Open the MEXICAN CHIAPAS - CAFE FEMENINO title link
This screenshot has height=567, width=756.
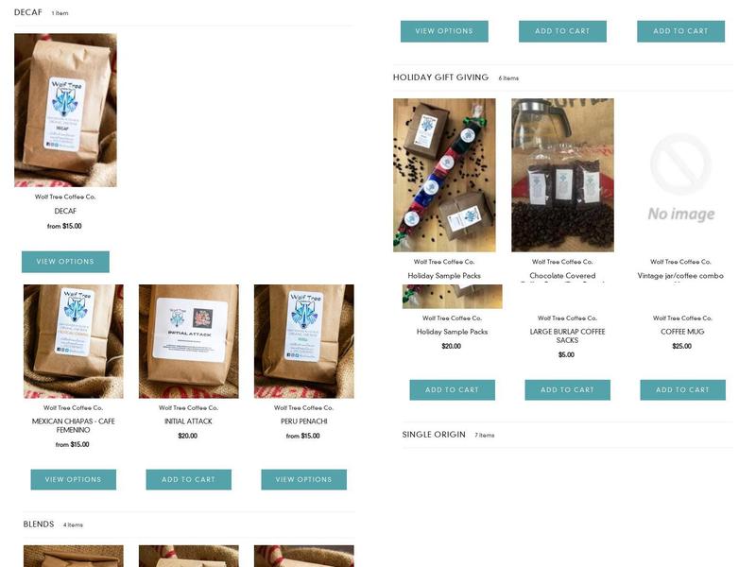[74, 425]
